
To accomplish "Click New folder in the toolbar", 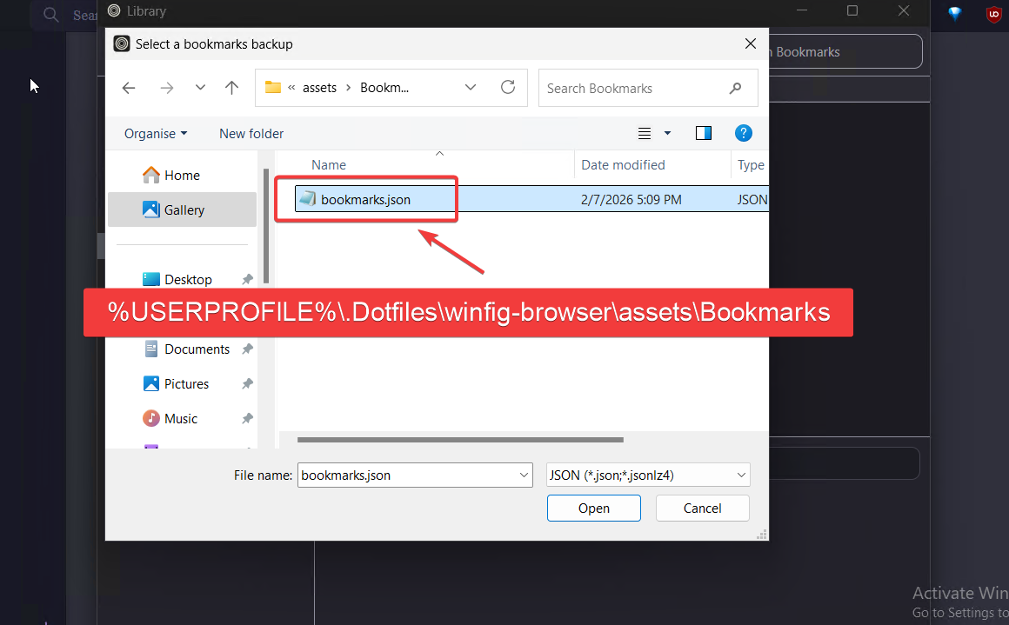I will tap(251, 133).
